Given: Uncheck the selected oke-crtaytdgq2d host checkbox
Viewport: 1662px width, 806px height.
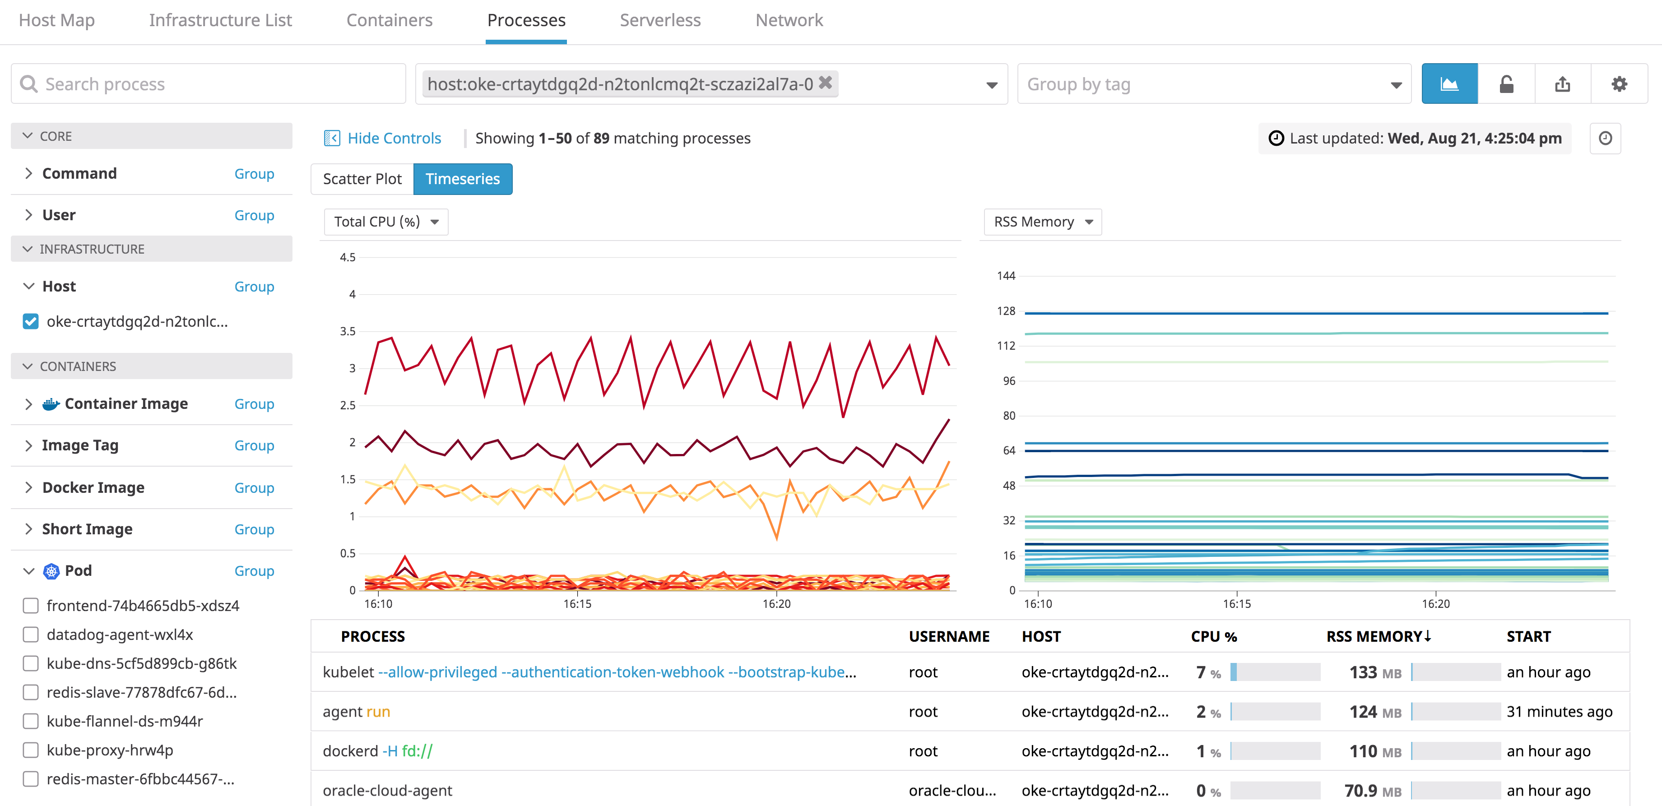Looking at the screenshot, I should tap(30, 321).
